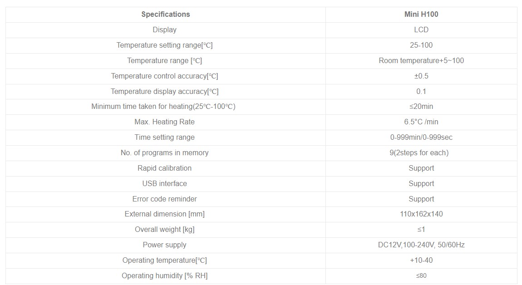Select the Temperature display accuracy label

coord(164,91)
